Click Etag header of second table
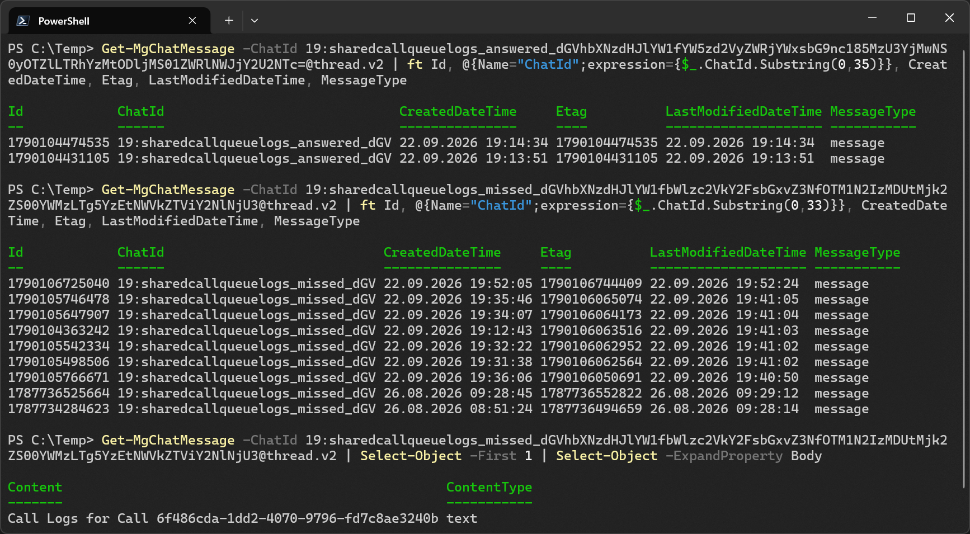Screen dimensions: 970x534 (x=555, y=252)
